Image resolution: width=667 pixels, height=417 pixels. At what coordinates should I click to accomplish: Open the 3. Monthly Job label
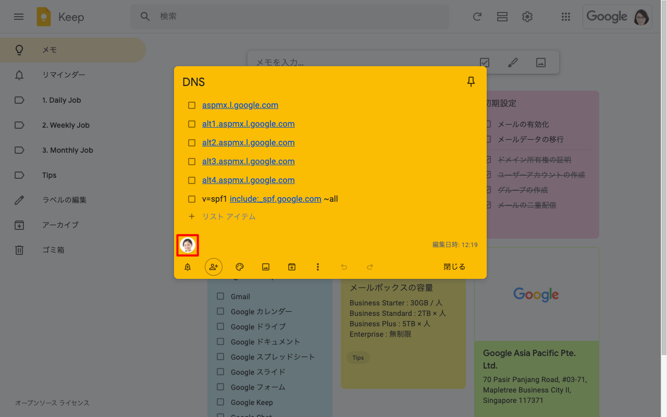click(x=73, y=150)
